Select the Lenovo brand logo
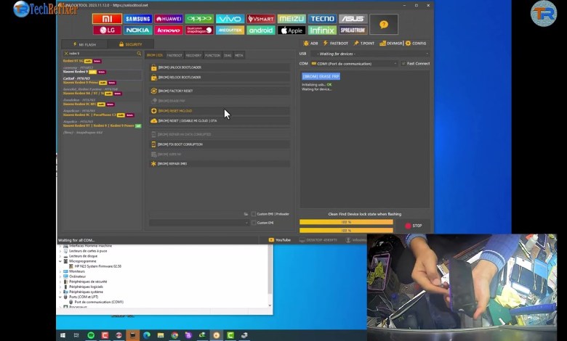Image resolution: width=567 pixels, height=341 pixels. click(x=169, y=30)
